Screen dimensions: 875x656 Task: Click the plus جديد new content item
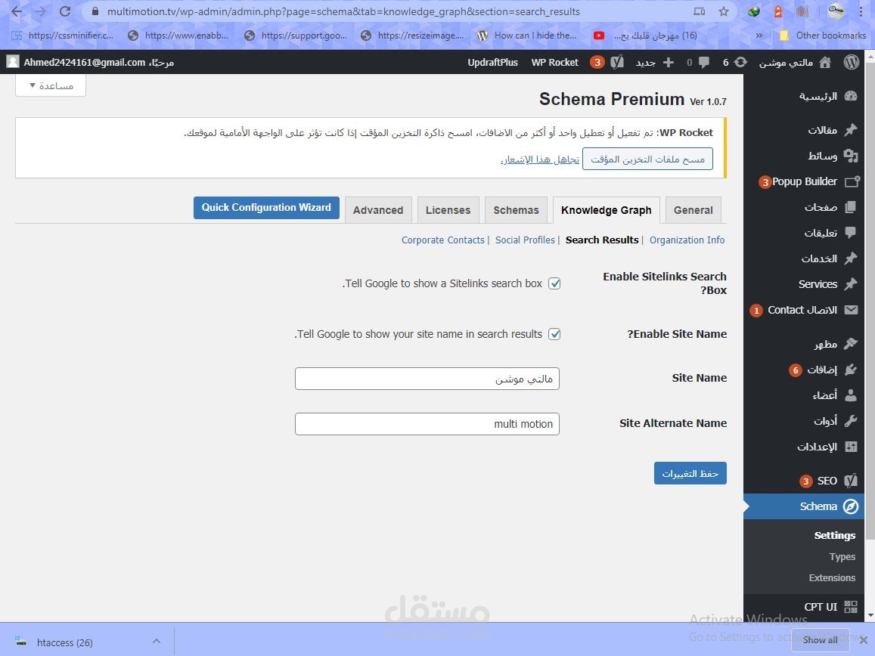[x=655, y=63]
